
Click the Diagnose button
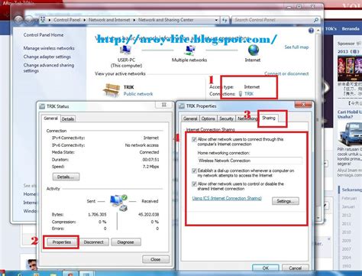coord(126,242)
